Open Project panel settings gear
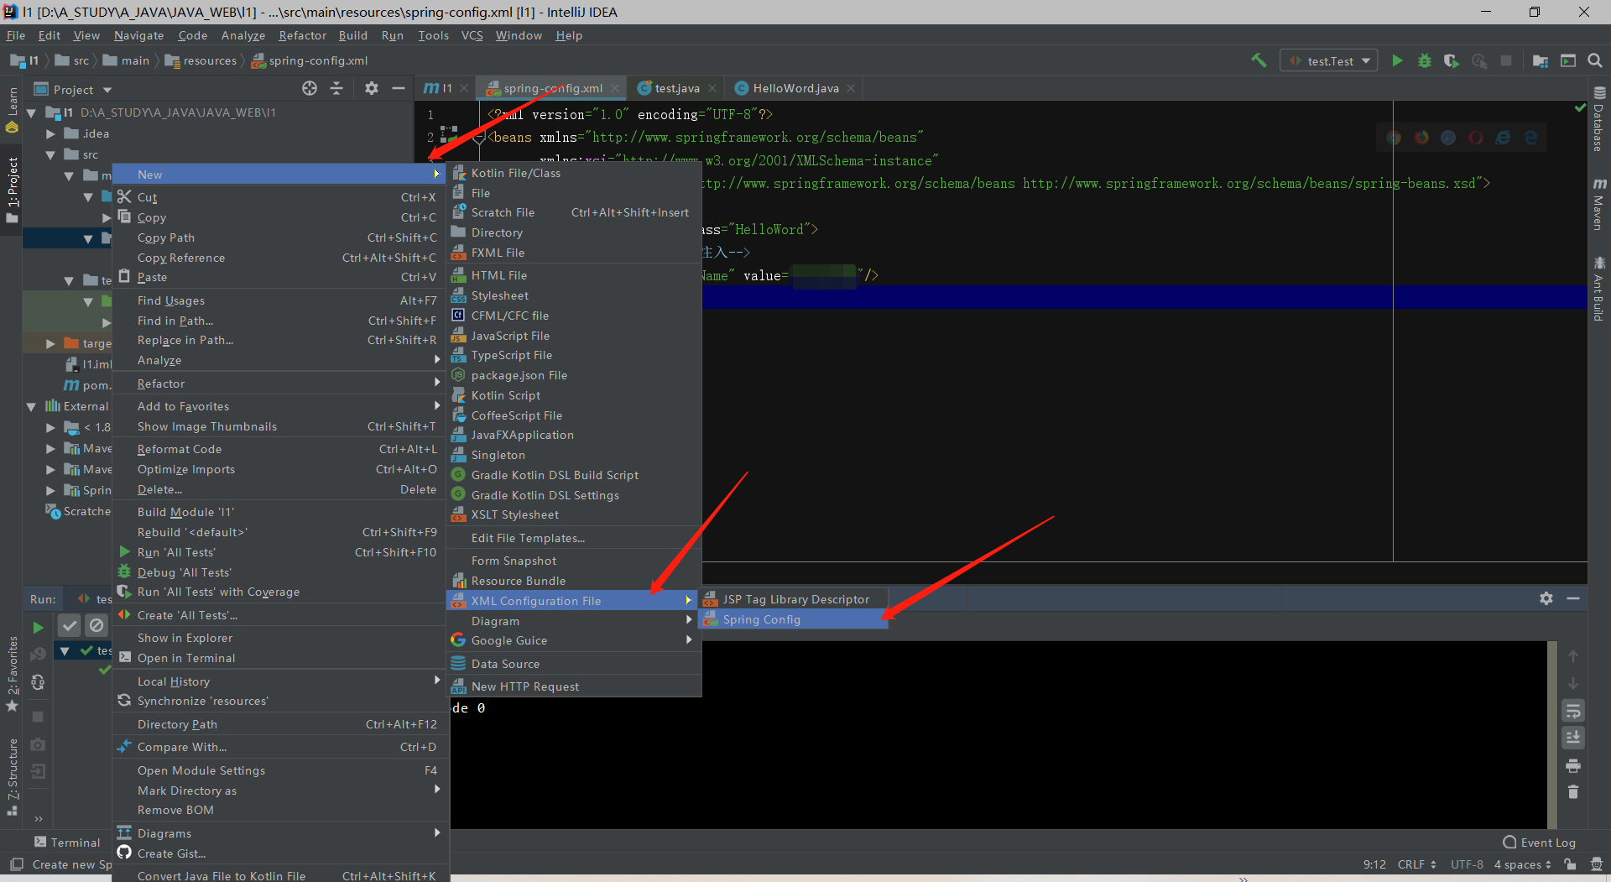The height and width of the screenshot is (882, 1611). point(372,88)
